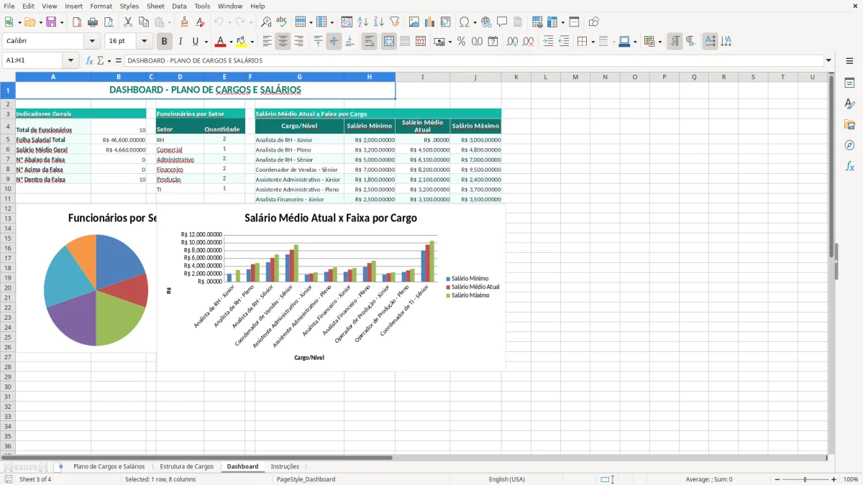
Task: Toggle Italic formatting
Action: pos(180,42)
